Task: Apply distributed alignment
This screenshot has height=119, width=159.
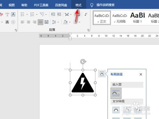Action: (46, 22)
